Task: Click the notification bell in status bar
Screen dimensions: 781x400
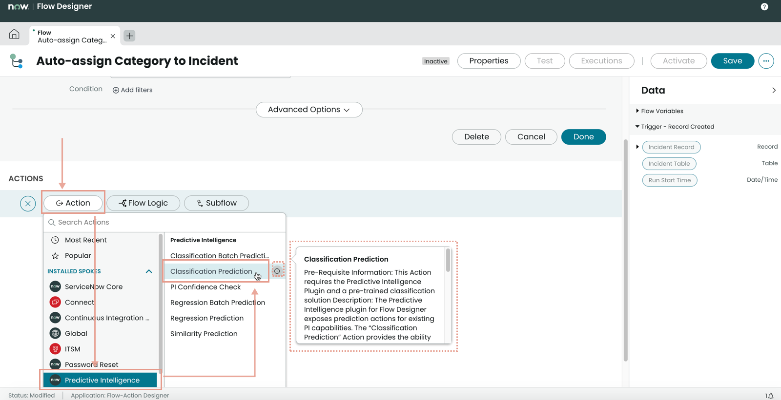Action: pos(770,396)
